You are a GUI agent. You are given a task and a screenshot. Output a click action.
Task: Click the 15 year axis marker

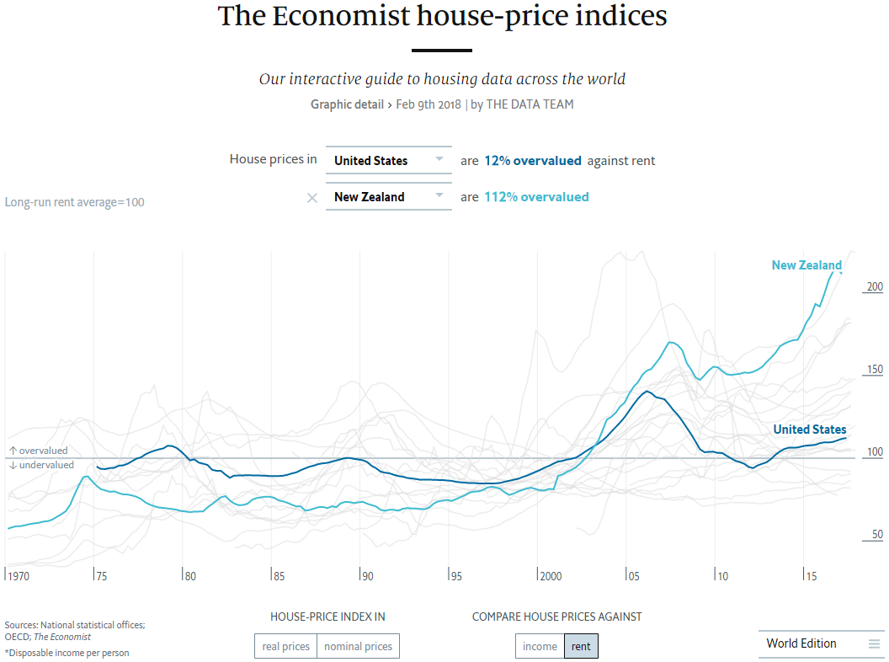click(812, 576)
